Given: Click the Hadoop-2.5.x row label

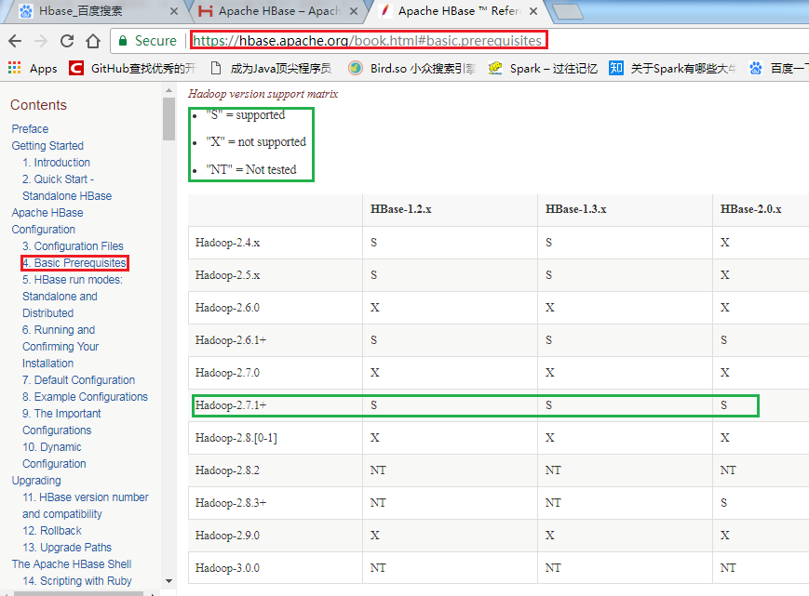Looking at the screenshot, I should point(227,275).
